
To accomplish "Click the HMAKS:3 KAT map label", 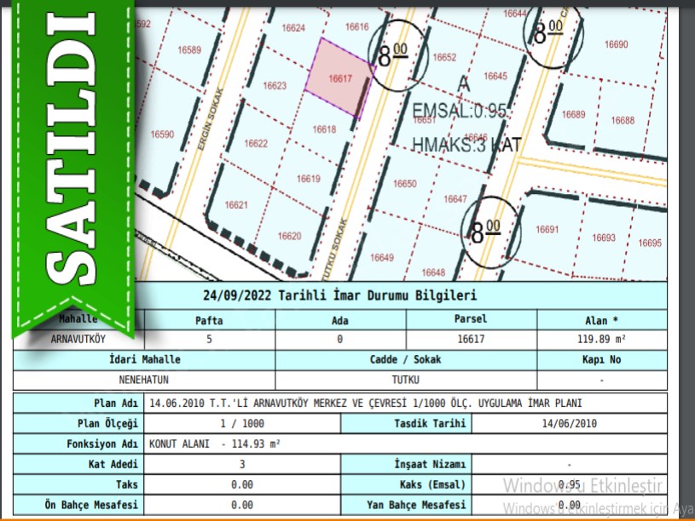I will tap(466, 145).
